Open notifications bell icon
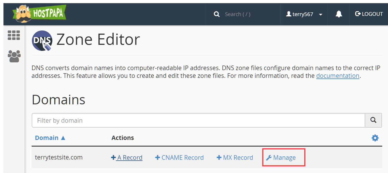The height and width of the screenshot is (173, 388). (339, 14)
